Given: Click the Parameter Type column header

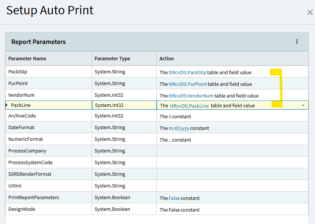Looking at the screenshot, I should click(112, 58).
